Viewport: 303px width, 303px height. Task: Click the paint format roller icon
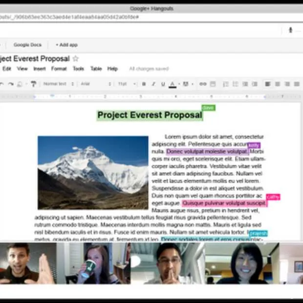pyautogui.click(x=33, y=84)
